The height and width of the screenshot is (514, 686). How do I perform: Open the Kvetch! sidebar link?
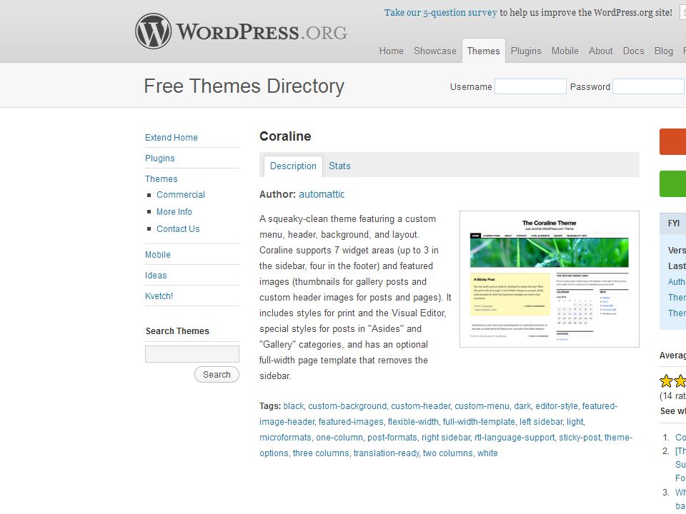point(159,296)
